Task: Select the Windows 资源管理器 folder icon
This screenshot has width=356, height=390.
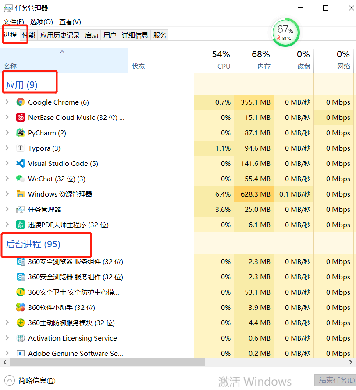Action: coord(20,194)
